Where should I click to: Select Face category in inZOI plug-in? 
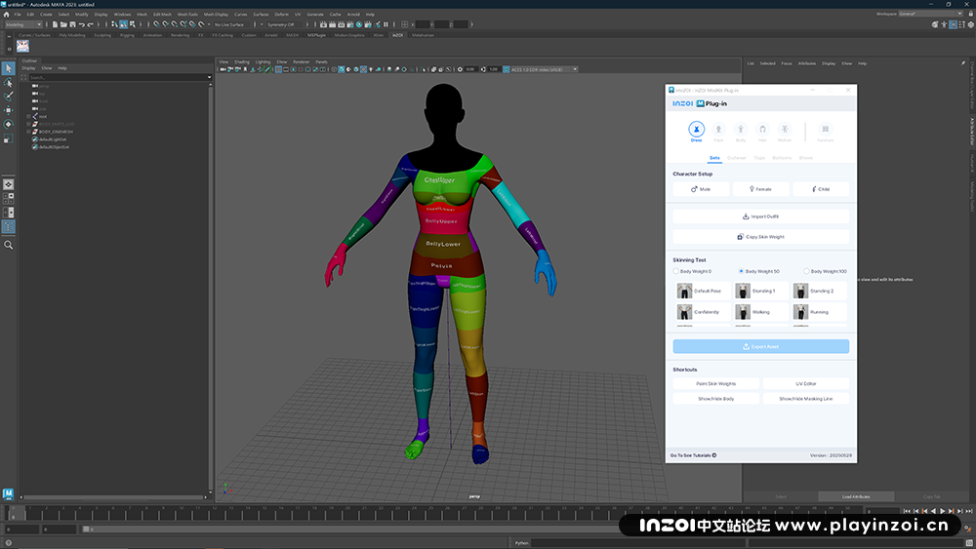(x=718, y=132)
